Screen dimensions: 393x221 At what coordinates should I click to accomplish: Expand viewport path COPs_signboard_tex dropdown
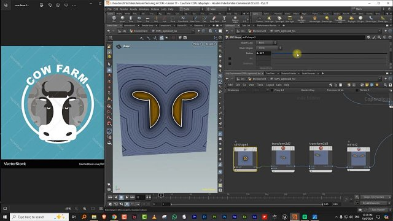point(193,31)
